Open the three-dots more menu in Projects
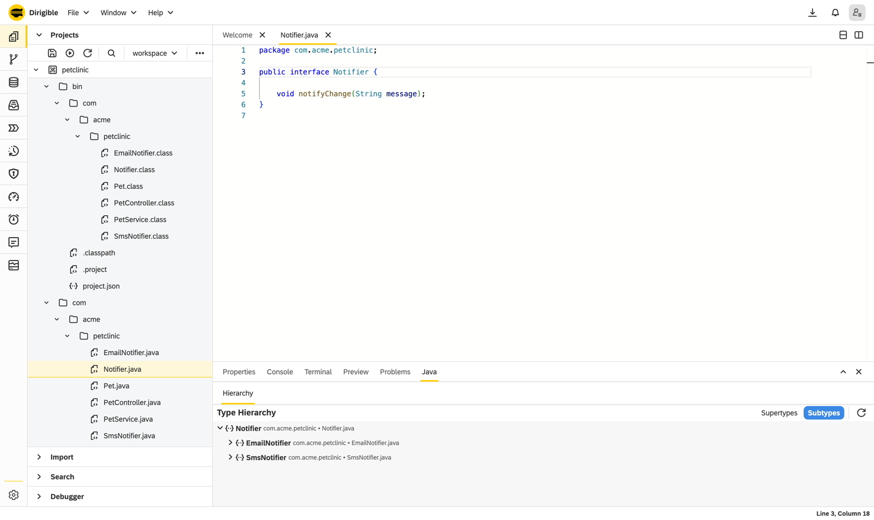Viewport: 874px width, 520px height. (x=200, y=53)
